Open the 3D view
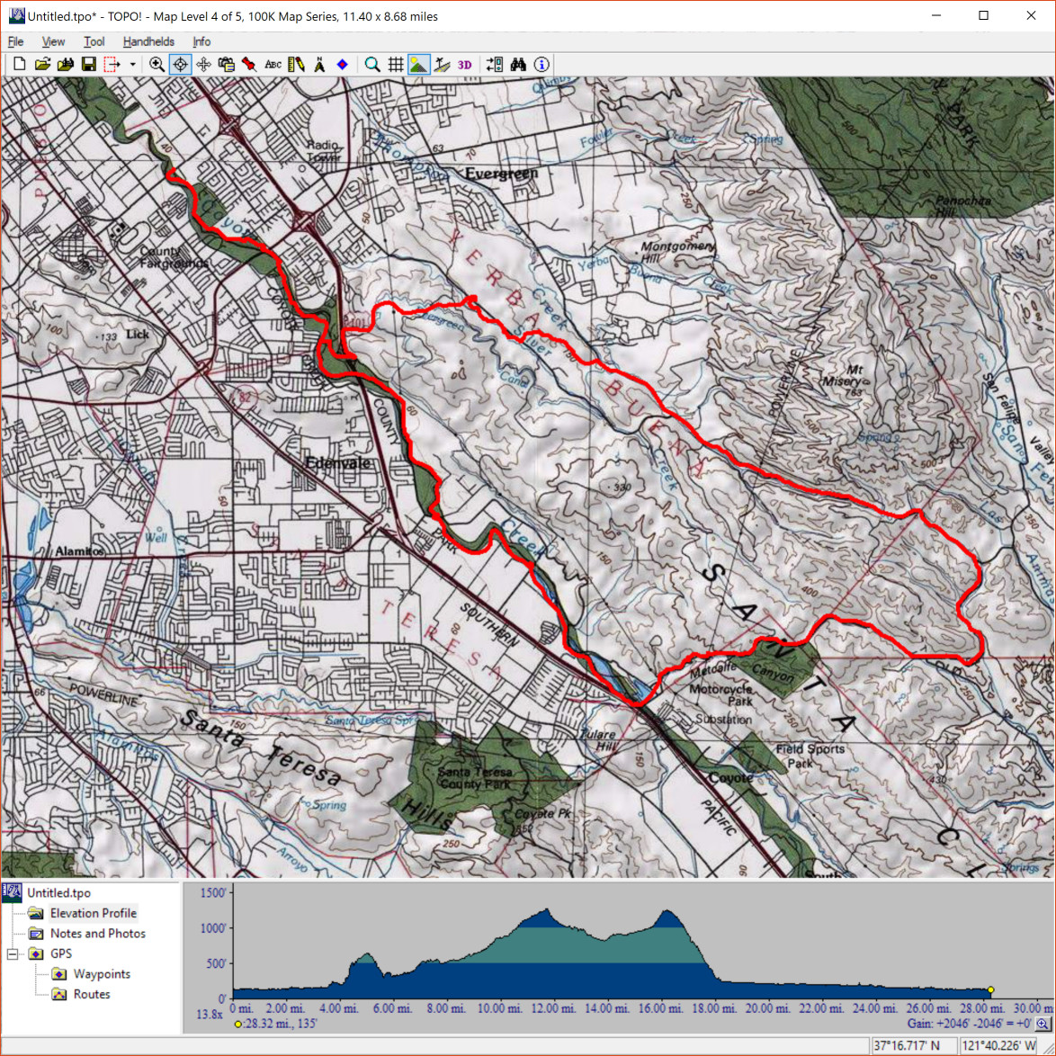The width and height of the screenshot is (1056, 1056). click(x=464, y=64)
